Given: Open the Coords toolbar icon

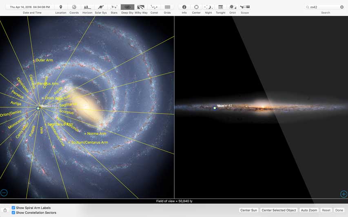Looking at the screenshot, I should click(74, 7).
